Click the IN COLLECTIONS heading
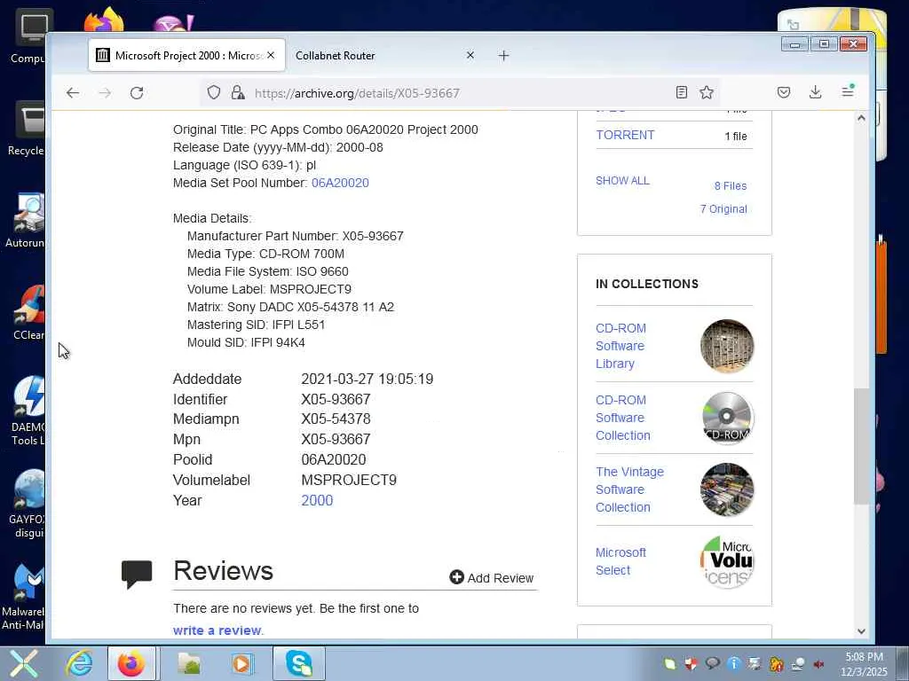The height and width of the screenshot is (681, 909). pyautogui.click(x=647, y=284)
